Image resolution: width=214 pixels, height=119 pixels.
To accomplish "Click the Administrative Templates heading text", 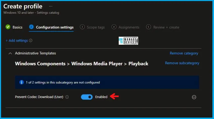I will coord(35,53).
